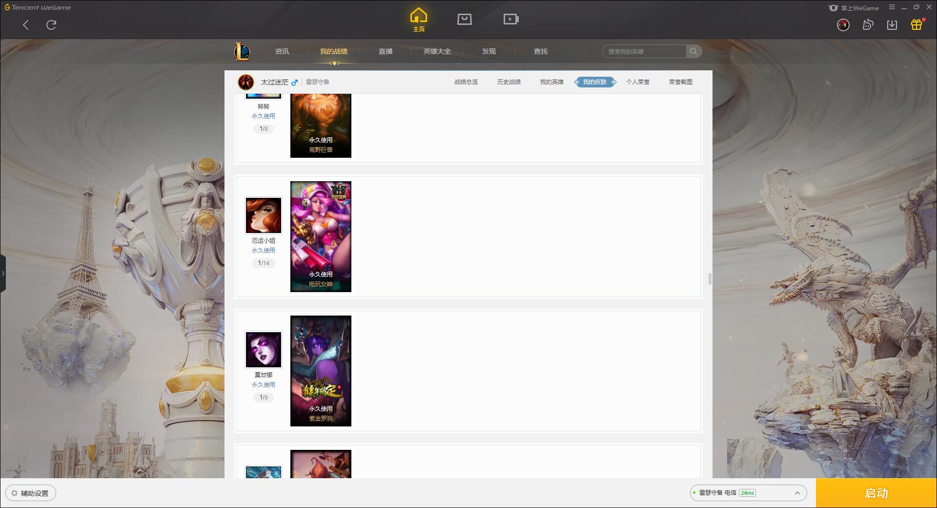Restore down the WeGame window
Image resolution: width=937 pixels, height=508 pixels.
point(916,7)
